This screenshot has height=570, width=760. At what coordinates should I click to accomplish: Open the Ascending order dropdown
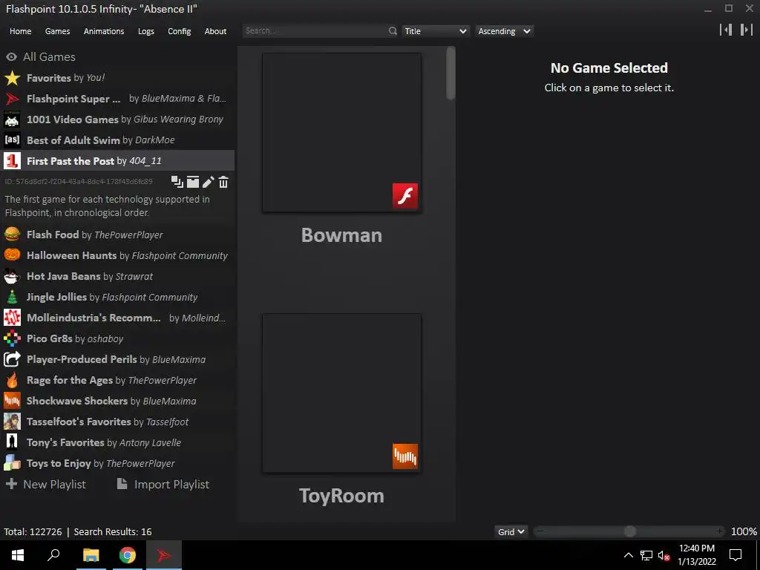tap(504, 31)
